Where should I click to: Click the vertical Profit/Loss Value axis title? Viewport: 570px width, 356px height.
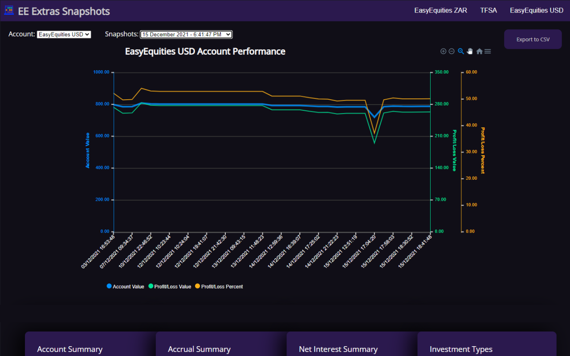(455, 150)
